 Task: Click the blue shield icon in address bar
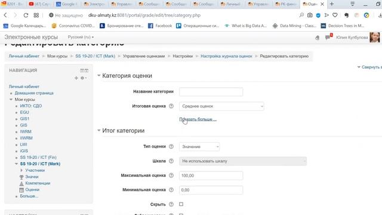(318, 15)
